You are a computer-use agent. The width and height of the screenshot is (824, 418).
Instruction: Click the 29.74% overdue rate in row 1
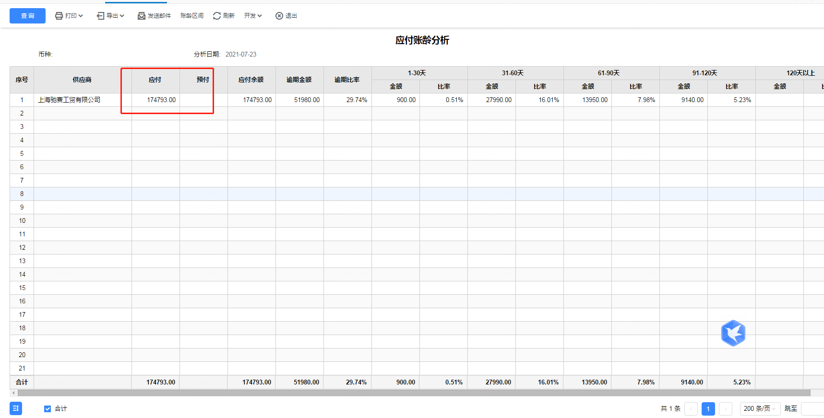tap(357, 100)
